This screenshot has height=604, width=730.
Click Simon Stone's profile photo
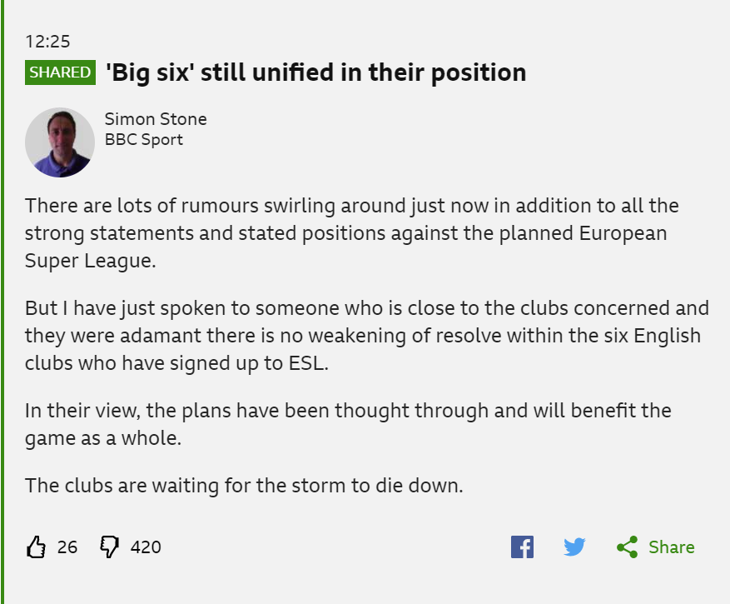click(x=60, y=142)
